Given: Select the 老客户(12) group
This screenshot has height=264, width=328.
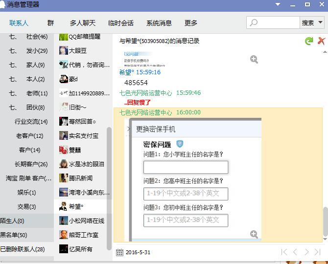Looking at the screenshot, I should (x=27, y=136).
